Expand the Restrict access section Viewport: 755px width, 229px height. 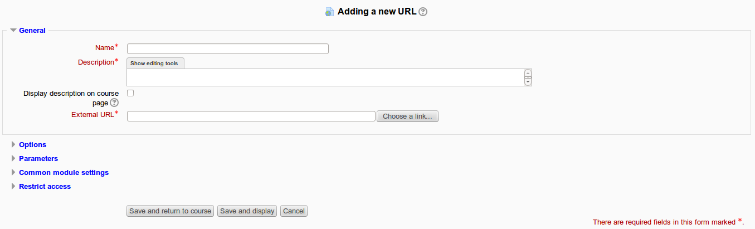[x=45, y=186]
